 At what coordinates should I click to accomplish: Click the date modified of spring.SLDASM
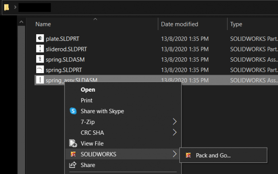[185, 60]
